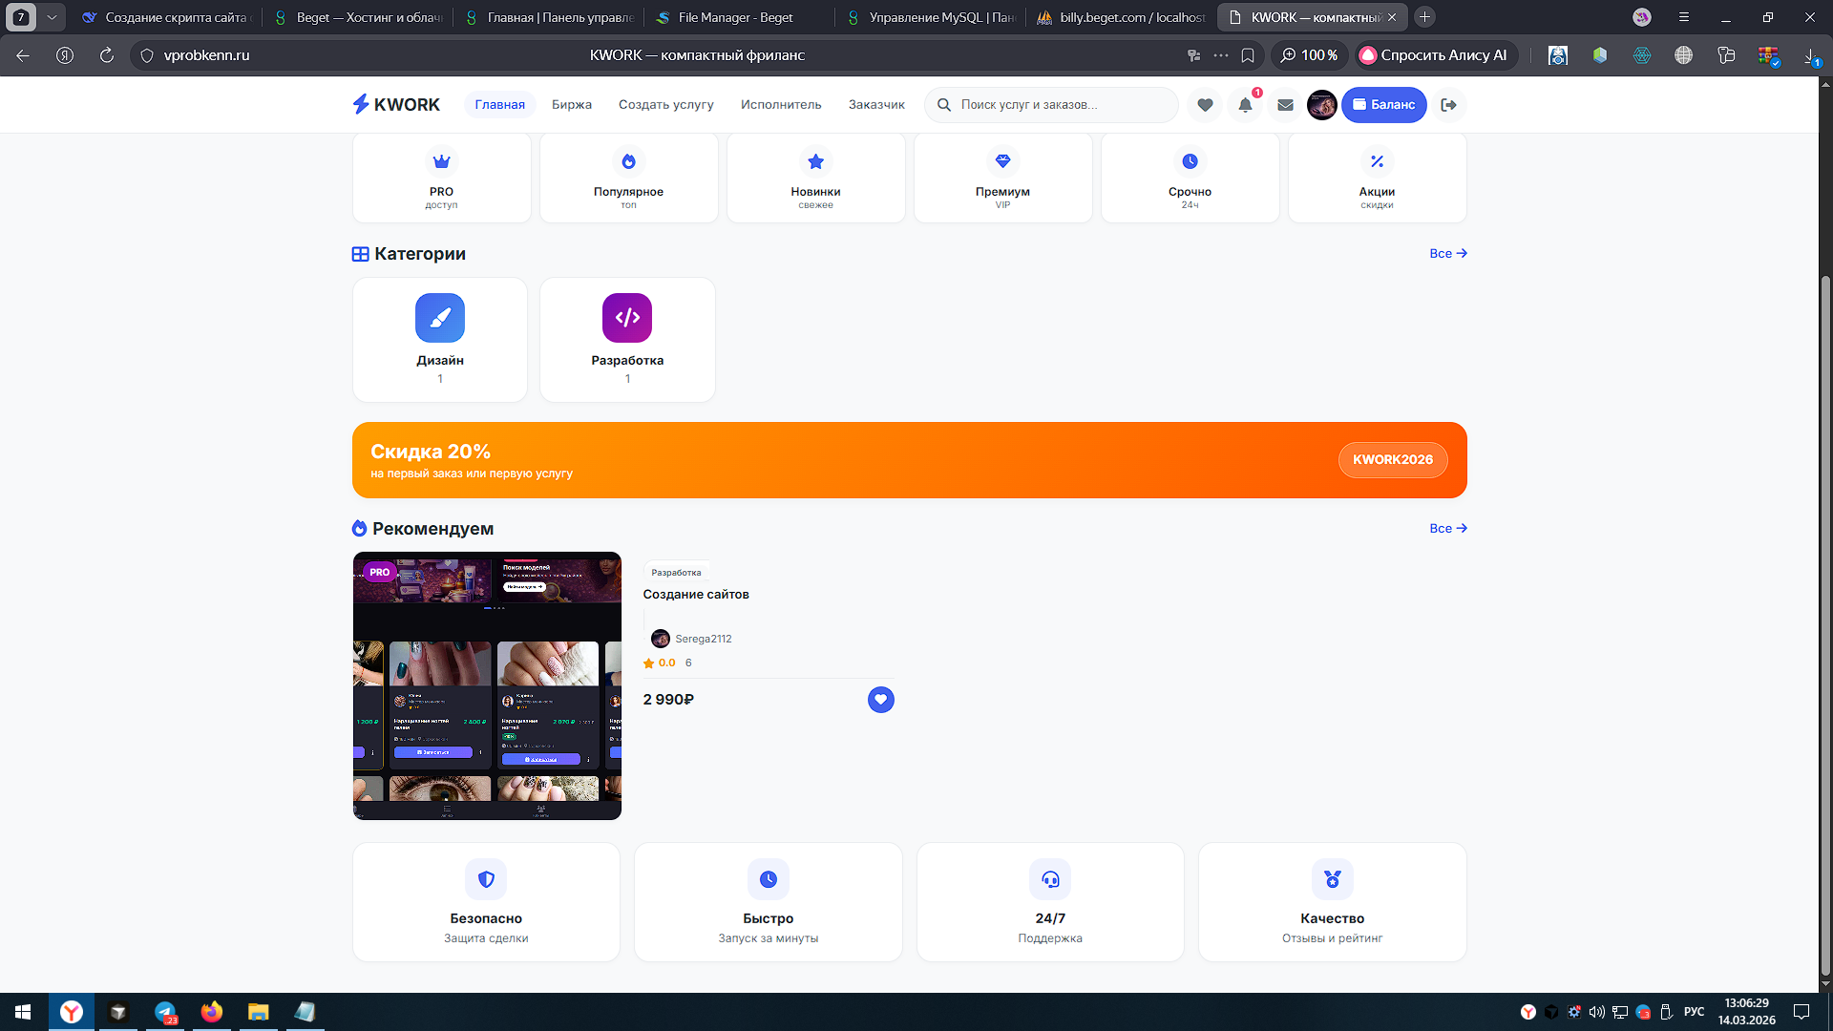Viewport: 1833px width, 1031px height.
Task: Open the Акции discounts tile
Action: (x=1377, y=179)
